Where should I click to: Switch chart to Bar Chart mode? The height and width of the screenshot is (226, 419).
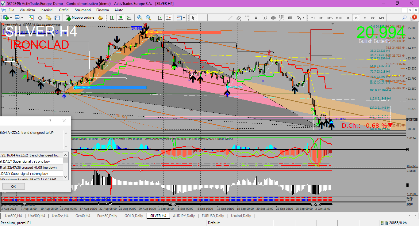[112, 18]
